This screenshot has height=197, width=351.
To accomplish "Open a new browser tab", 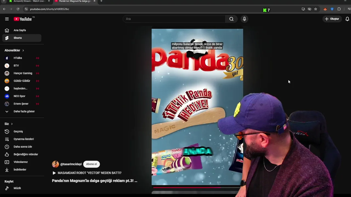I will tap(101, 1).
